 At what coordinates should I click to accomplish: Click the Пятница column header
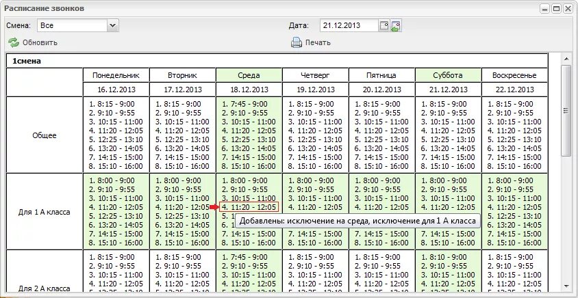pyautogui.click(x=381, y=75)
